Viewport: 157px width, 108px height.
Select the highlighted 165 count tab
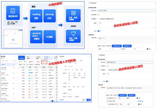[x=48, y=58]
